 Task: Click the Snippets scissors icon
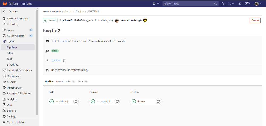(x=4, y=111)
